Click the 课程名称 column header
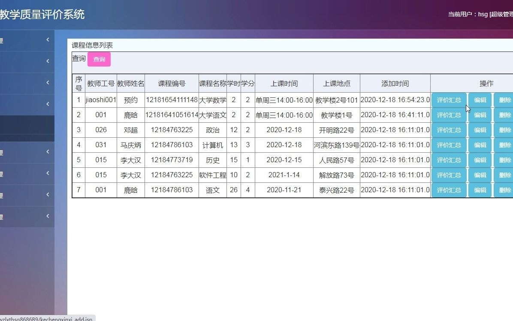 click(213, 83)
